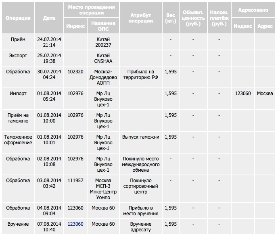Select the Объявл. ценность (руб.) header

[x=193, y=18]
